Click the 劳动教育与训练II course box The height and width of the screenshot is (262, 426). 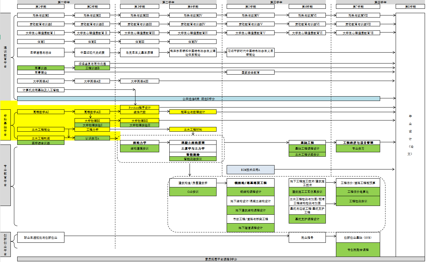coord(92,24)
